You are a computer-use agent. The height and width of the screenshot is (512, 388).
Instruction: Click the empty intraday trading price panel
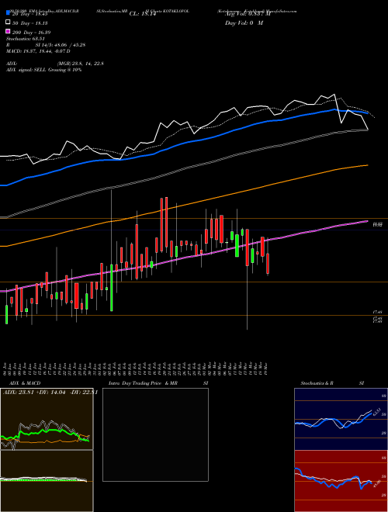(155, 434)
